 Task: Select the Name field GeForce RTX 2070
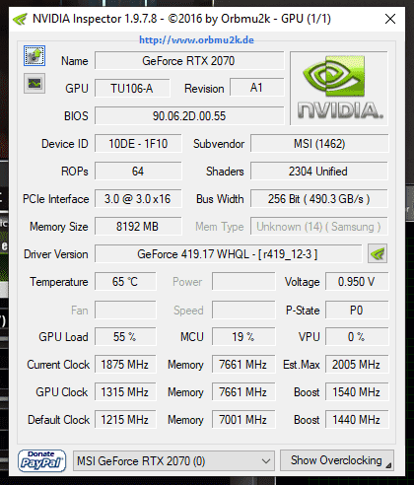[x=189, y=61]
